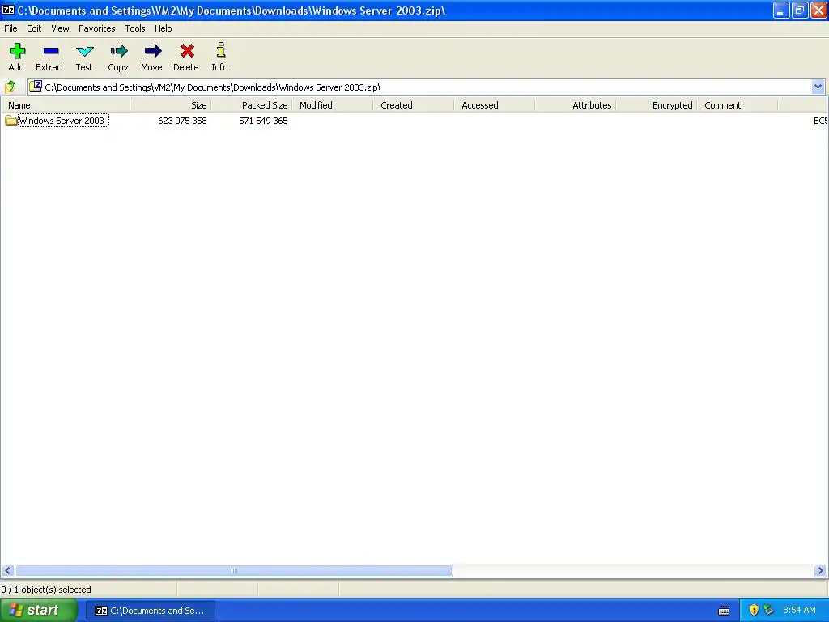
Task: Open the View menu
Action: point(60,28)
